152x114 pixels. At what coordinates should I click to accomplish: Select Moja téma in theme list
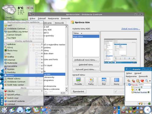click(86, 36)
